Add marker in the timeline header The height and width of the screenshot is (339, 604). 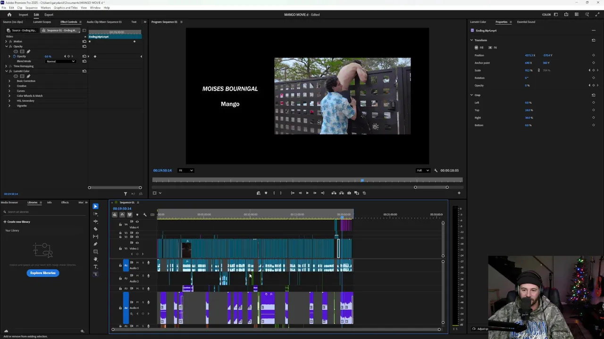coord(137,215)
